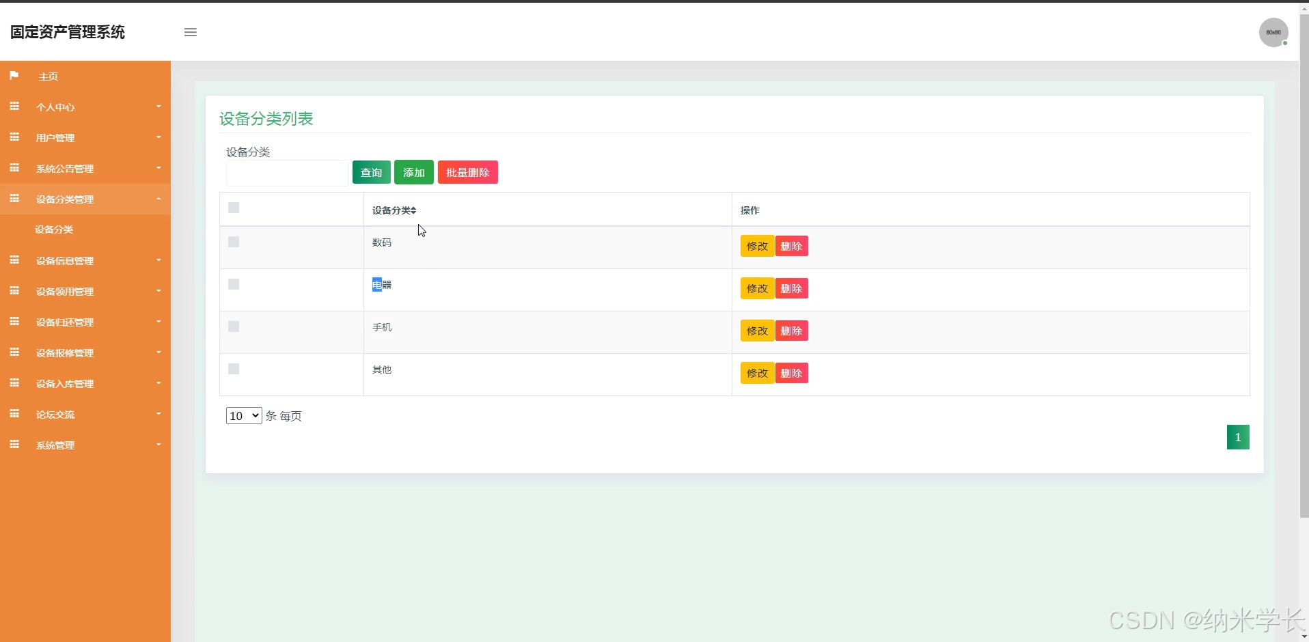Click the grid icon beside 系统公告管理

point(14,168)
